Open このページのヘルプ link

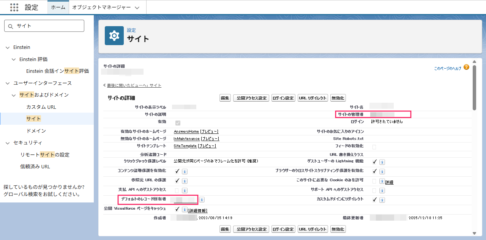point(448,69)
